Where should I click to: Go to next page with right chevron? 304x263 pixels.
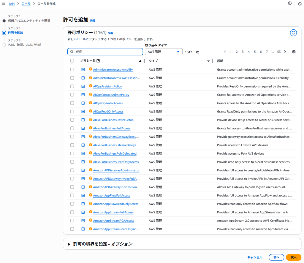pos(285,52)
